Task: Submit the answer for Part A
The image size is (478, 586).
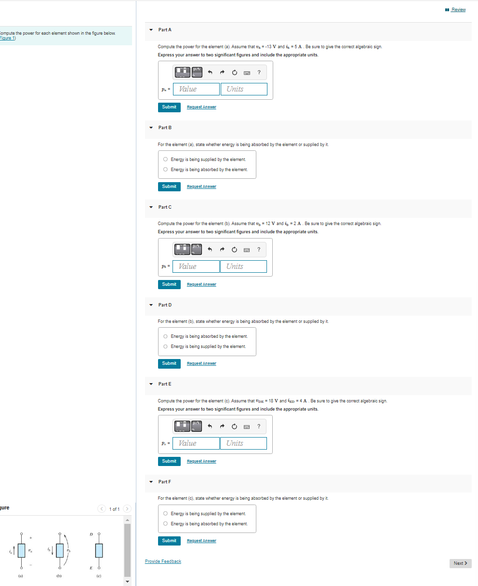Action: (169, 107)
